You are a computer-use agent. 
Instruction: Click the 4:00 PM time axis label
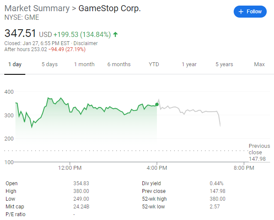[x=157, y=168]
